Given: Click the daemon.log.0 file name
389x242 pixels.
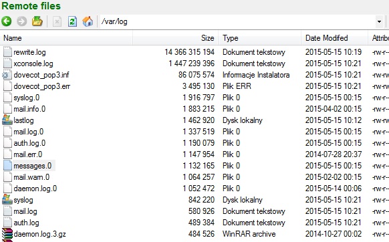Looking at the screenshot, I should point(35,189).
